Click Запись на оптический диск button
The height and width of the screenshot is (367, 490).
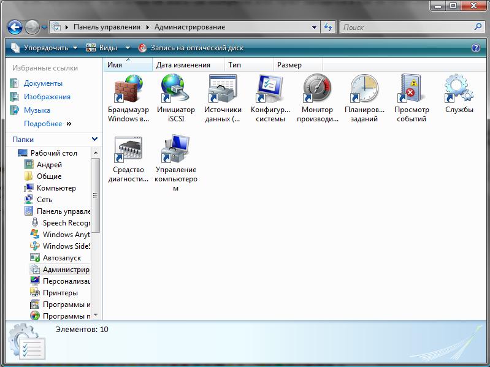click(191, 48)
